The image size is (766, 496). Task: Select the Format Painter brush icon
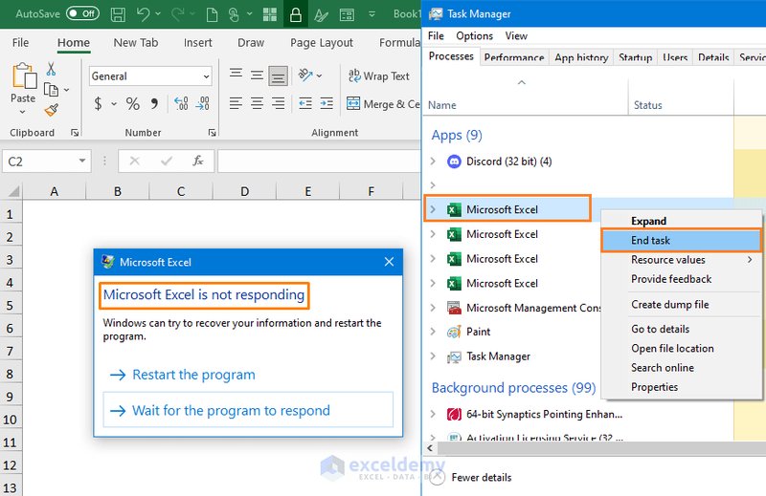(52, 110)
